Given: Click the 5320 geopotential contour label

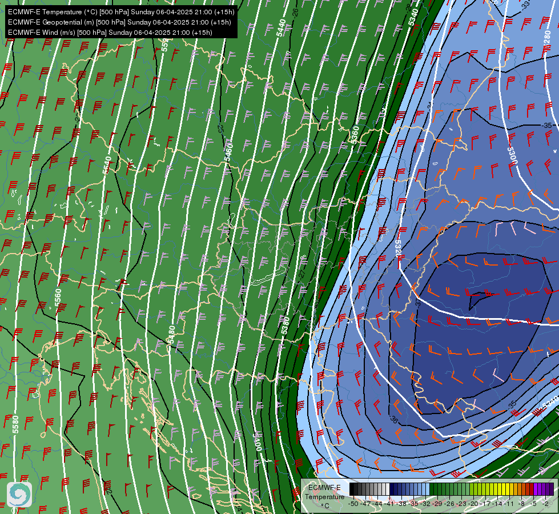Looking at the screenshot, I should (398, 248).
